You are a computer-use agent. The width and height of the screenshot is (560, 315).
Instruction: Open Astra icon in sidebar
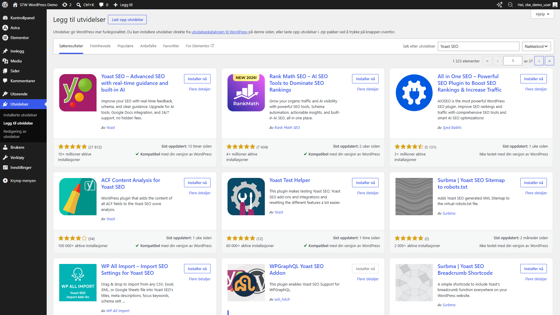click(5, 28)
